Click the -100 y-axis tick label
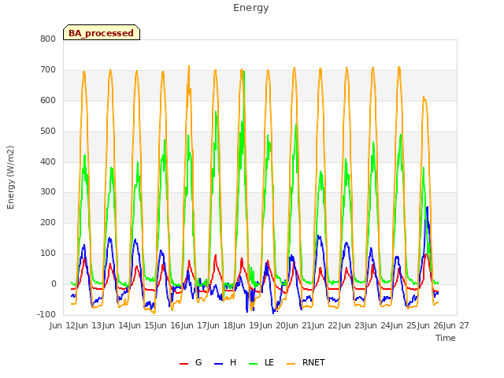The height and width of the screenshot is (378, 504). pos(46,314)
